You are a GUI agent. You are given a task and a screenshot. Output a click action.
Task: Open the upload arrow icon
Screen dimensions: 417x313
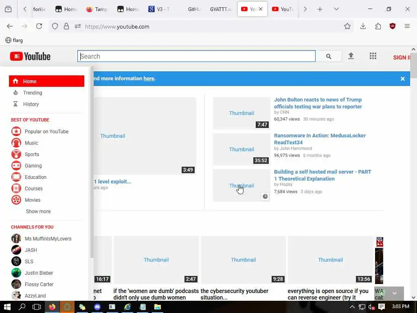point(351,56)
